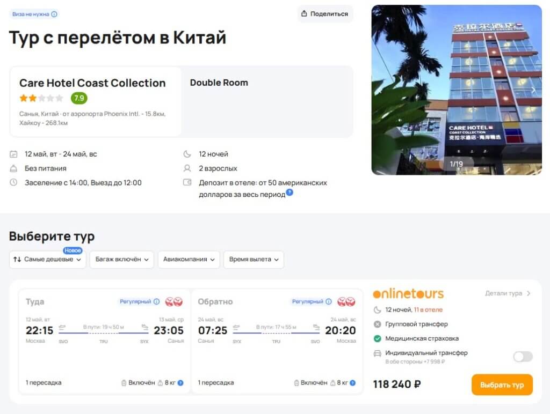Click the clock icon by the check-in time

tap(13, 182)
